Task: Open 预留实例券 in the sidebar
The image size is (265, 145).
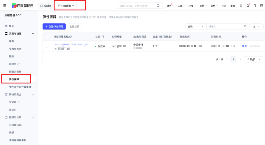Action: 15,72
